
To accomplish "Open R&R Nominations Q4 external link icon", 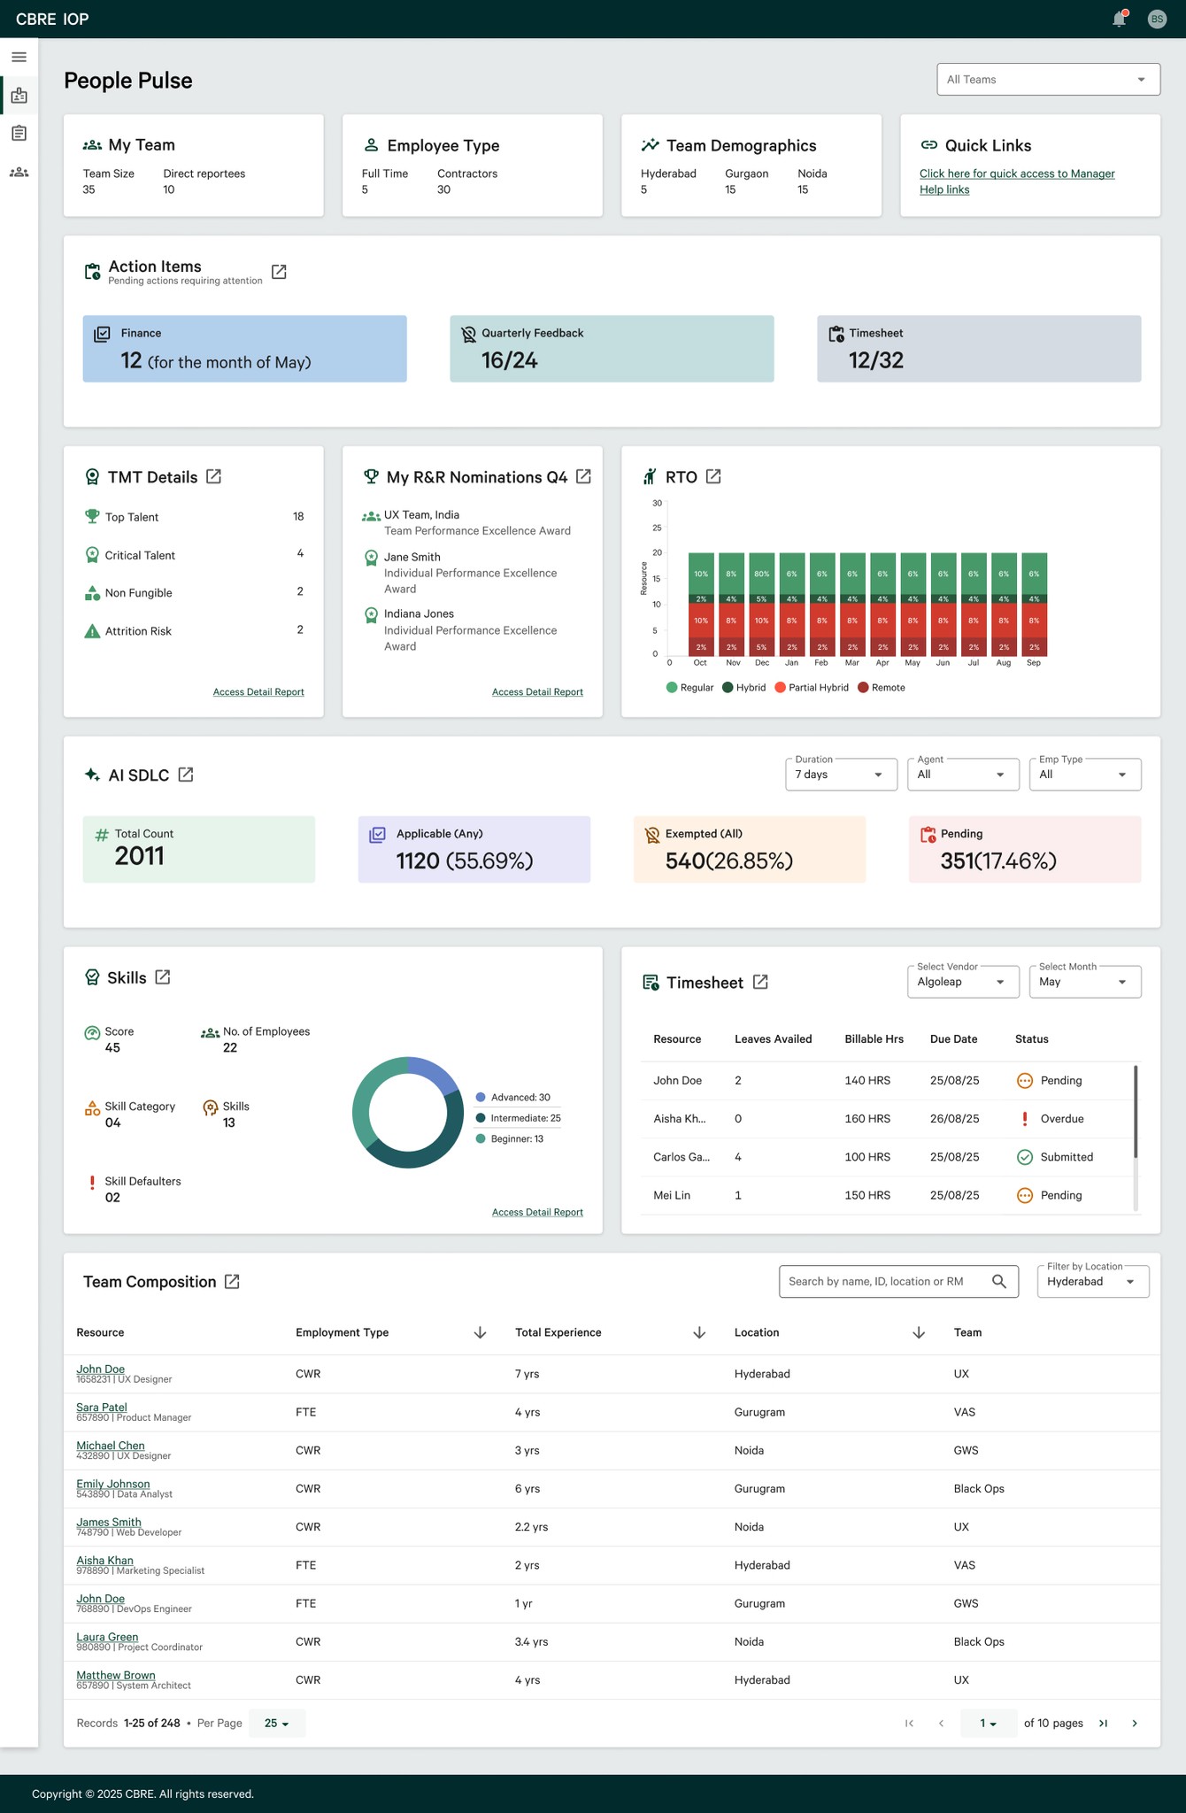I will (583, 476).
